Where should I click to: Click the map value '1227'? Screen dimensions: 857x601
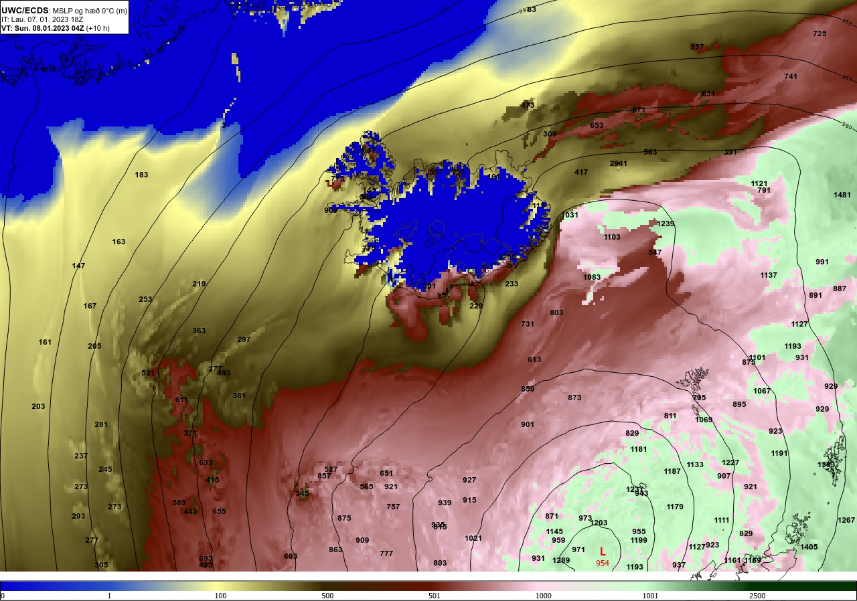[730, 462]
